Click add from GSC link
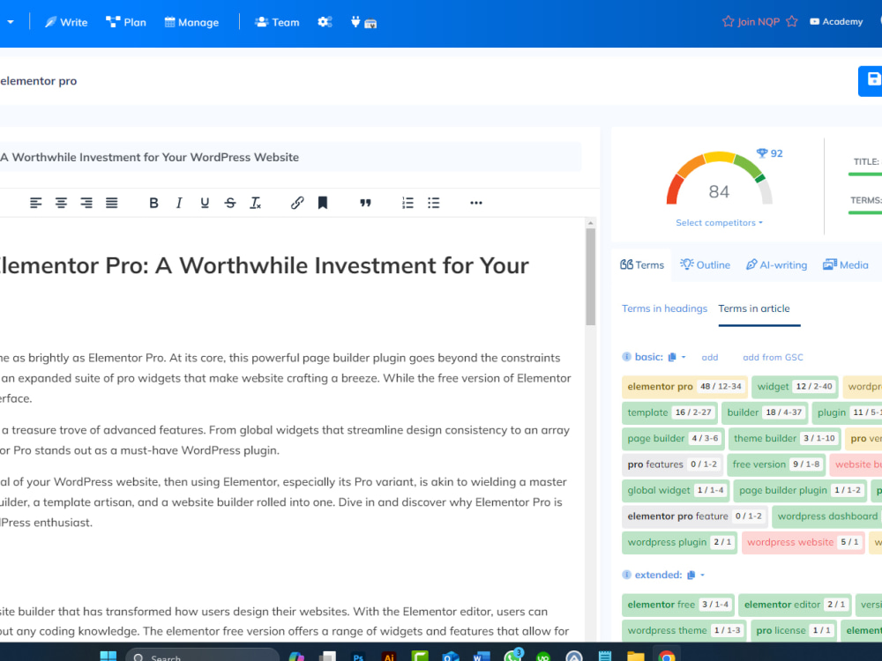 click(773, 358)
